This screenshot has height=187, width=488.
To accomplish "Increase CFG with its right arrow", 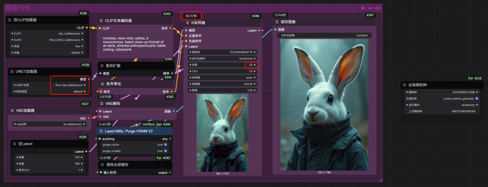I will pyautogui.click(x=255, y=71).
